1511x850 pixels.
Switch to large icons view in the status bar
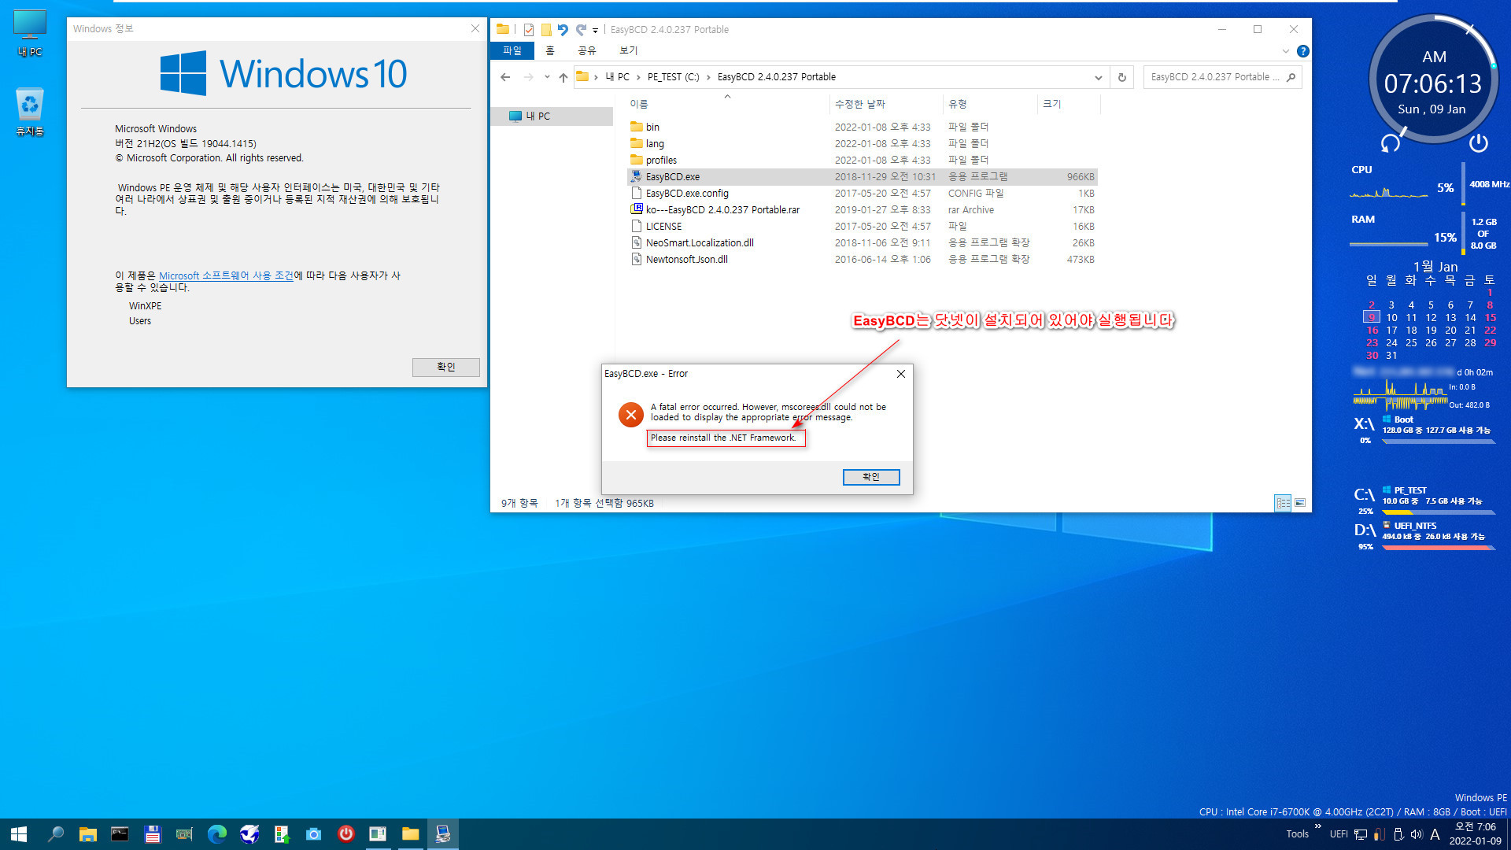[1300, 503]
